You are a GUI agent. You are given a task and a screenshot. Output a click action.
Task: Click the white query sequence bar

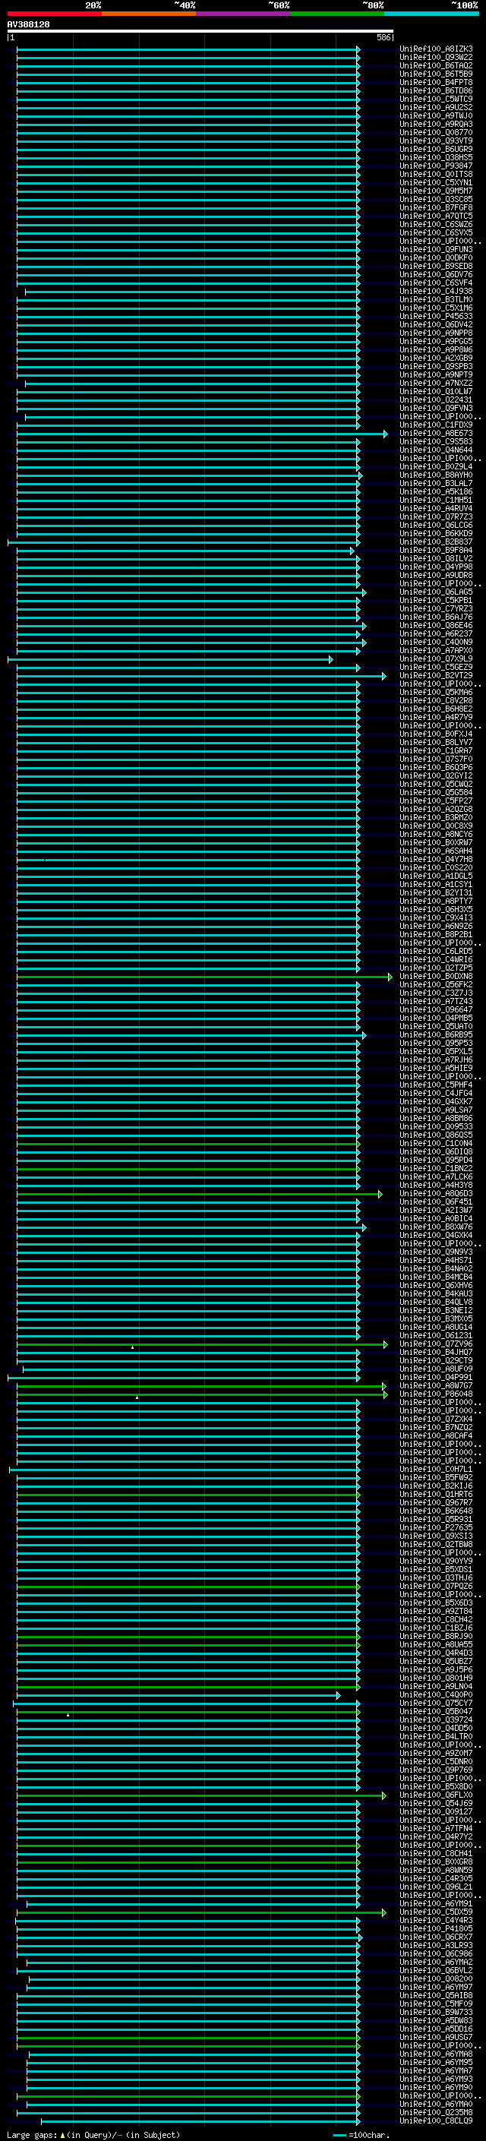(x=200, y=32)
